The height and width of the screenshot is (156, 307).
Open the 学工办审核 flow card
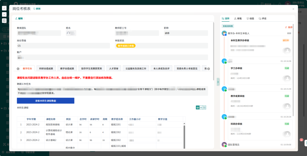point(260,74)
